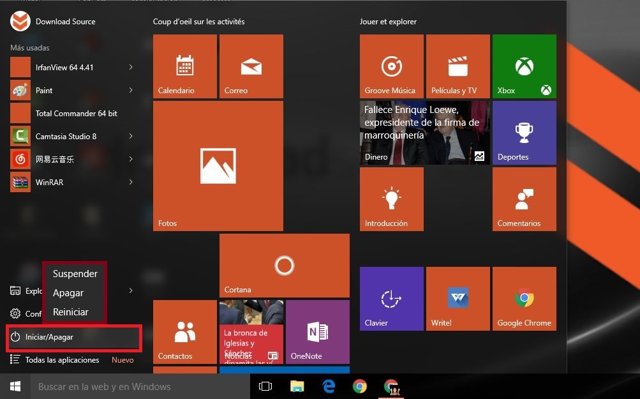
Task: Open the Noticias tile about Iglesias y Sánchez
Action: coord(251,331)
